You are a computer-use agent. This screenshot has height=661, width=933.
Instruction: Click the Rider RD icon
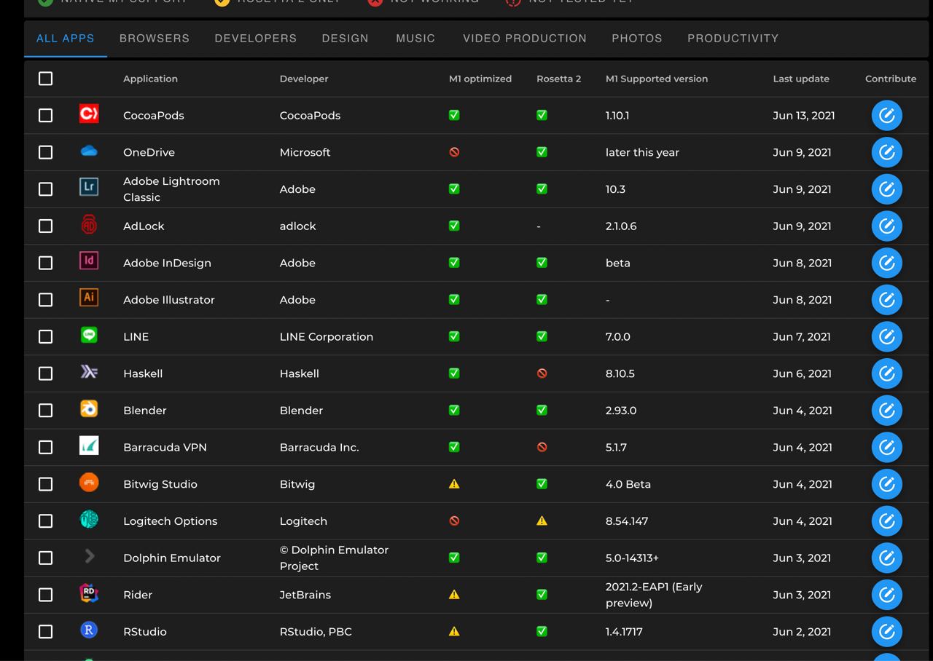pyautogui.click(x=89, y=593)
